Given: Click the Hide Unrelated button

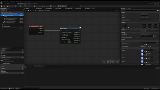Looking at the screenshot, I should pyautogui.click(x=27, y=6).
